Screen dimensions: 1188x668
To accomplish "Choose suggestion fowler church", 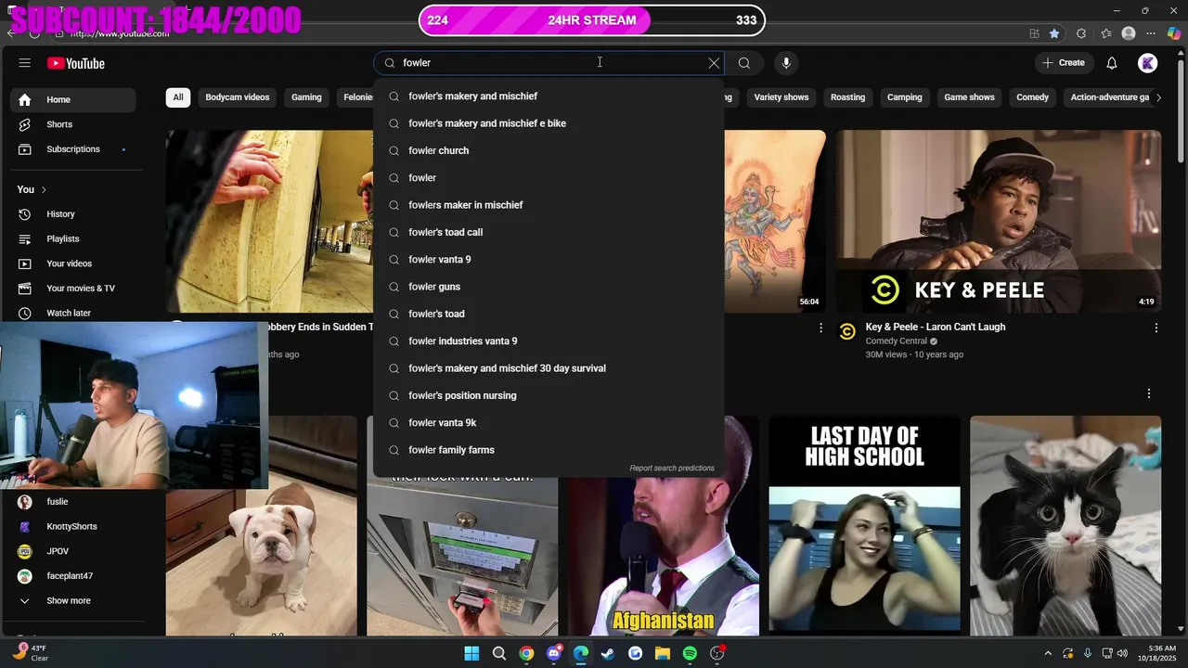I will tap(549, 150).
